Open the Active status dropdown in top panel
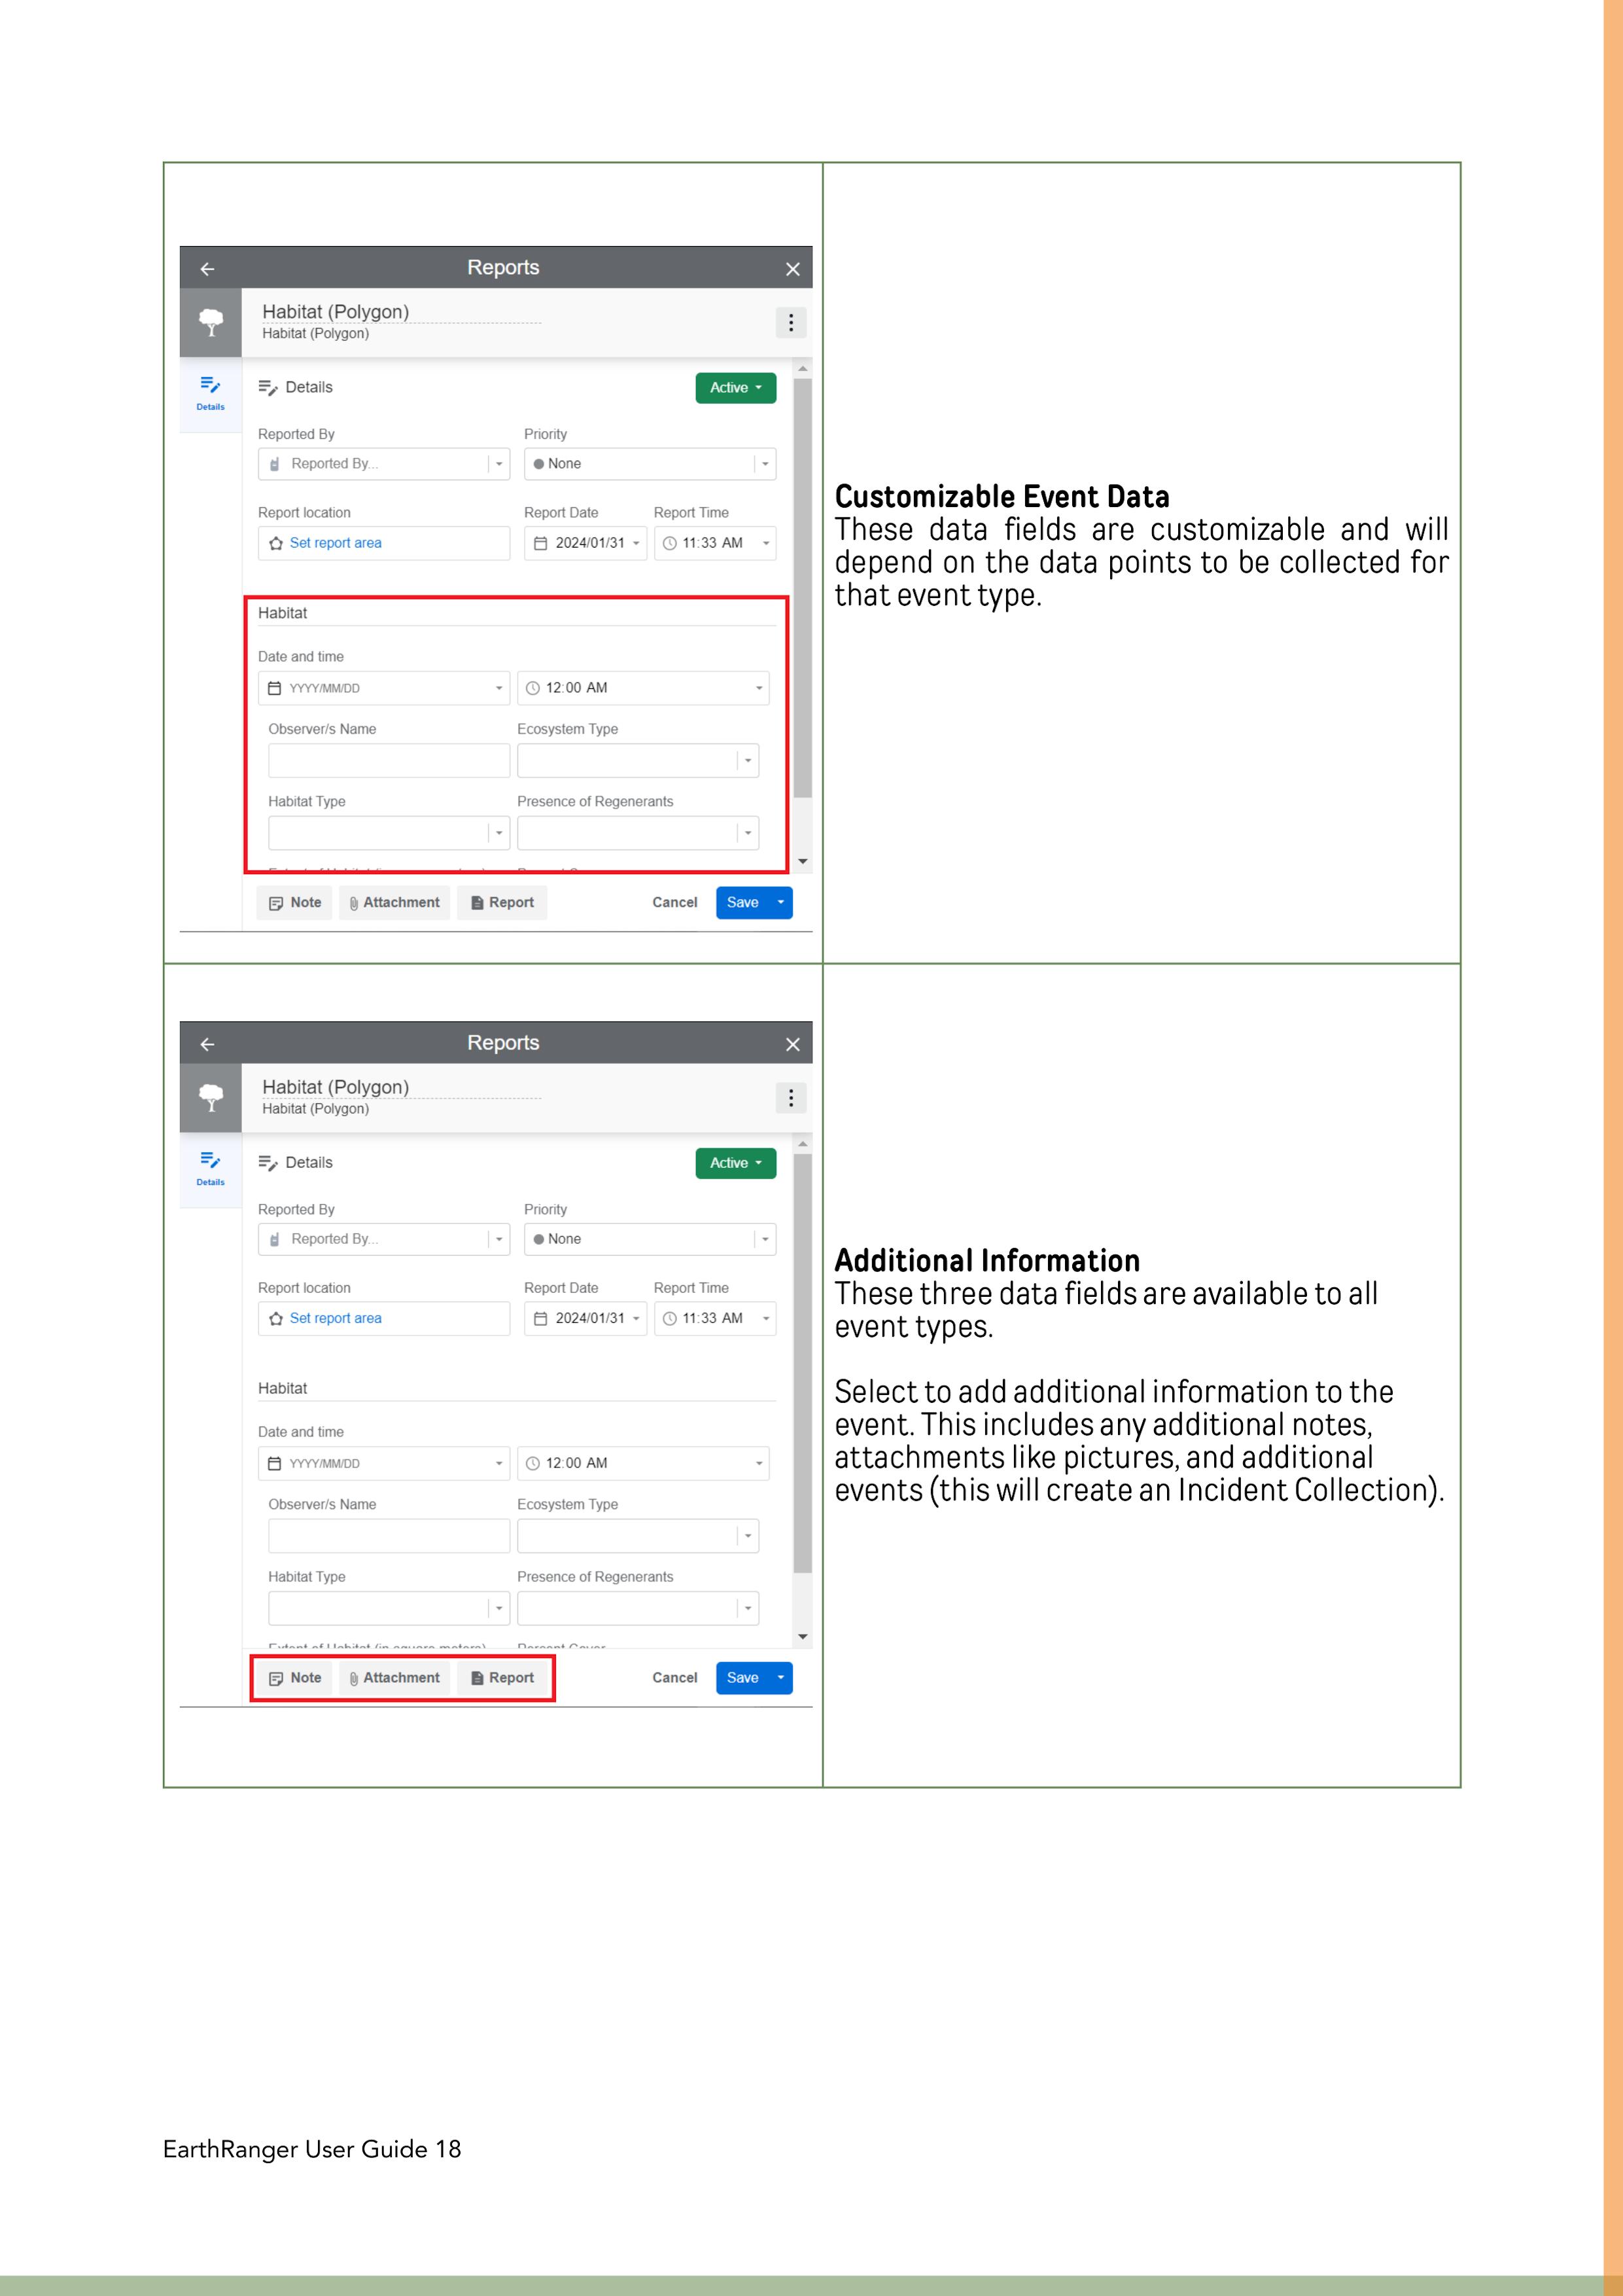This screenshot has width=1623, height=2296. (x=735, y=388)
